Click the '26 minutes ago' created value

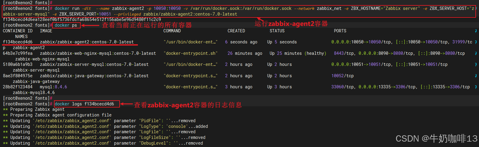[x=245, y=53]
